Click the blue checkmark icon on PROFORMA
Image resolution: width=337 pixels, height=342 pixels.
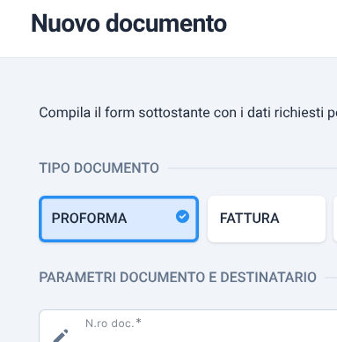click(x=182, y=217)
